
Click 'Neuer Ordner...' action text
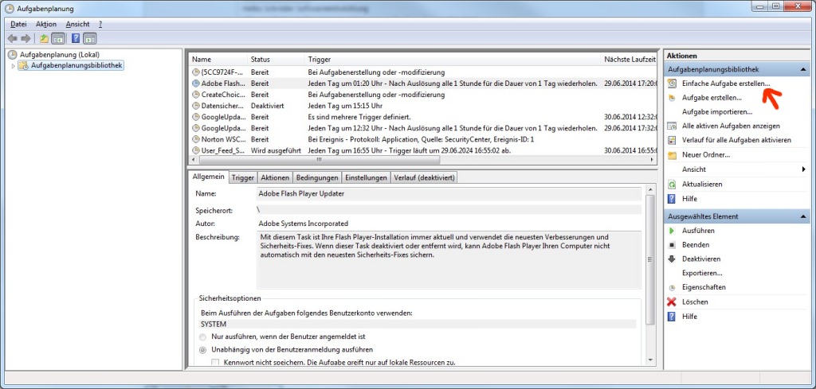706,155
